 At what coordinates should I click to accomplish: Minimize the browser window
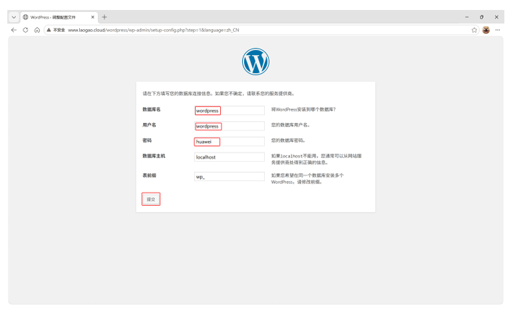point(466,17)
